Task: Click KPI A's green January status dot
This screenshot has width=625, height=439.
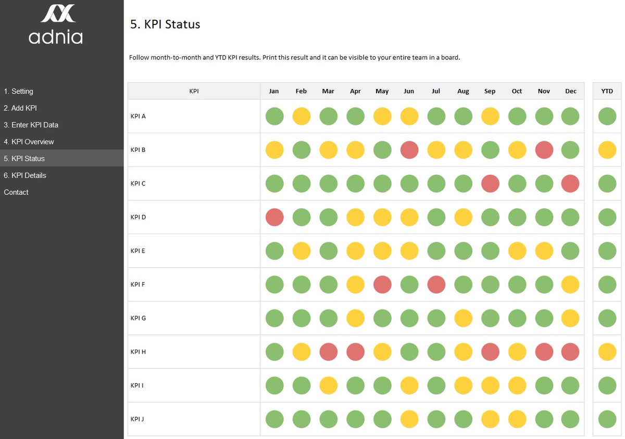Action: pos(274,116)
